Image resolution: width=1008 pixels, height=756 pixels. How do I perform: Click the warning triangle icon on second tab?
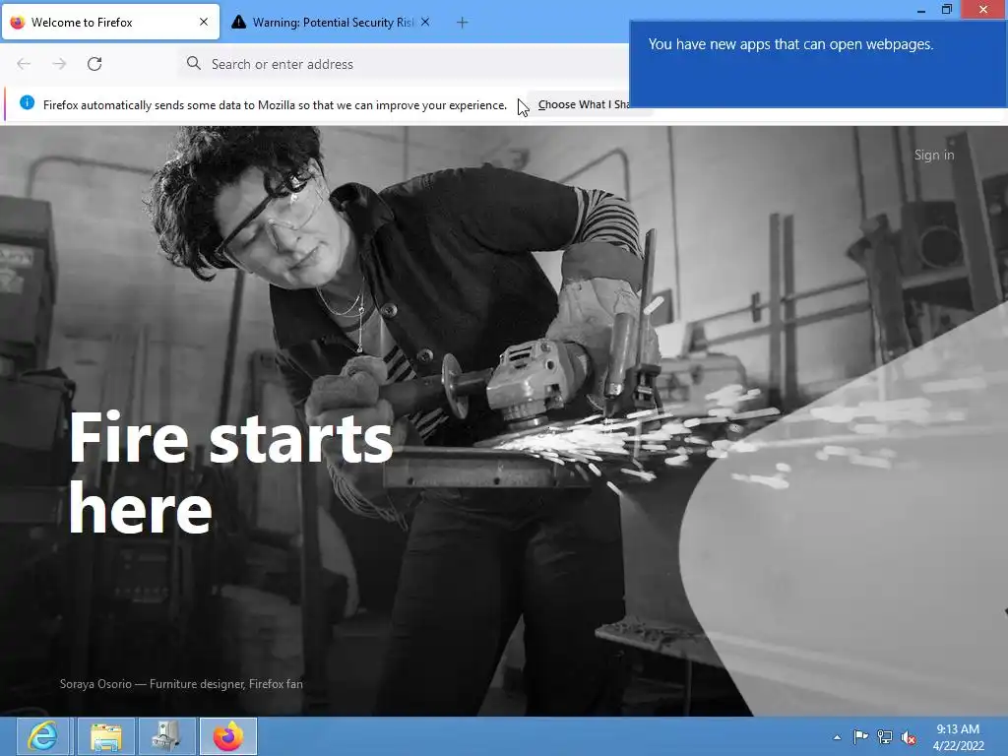tap(238, 22)
